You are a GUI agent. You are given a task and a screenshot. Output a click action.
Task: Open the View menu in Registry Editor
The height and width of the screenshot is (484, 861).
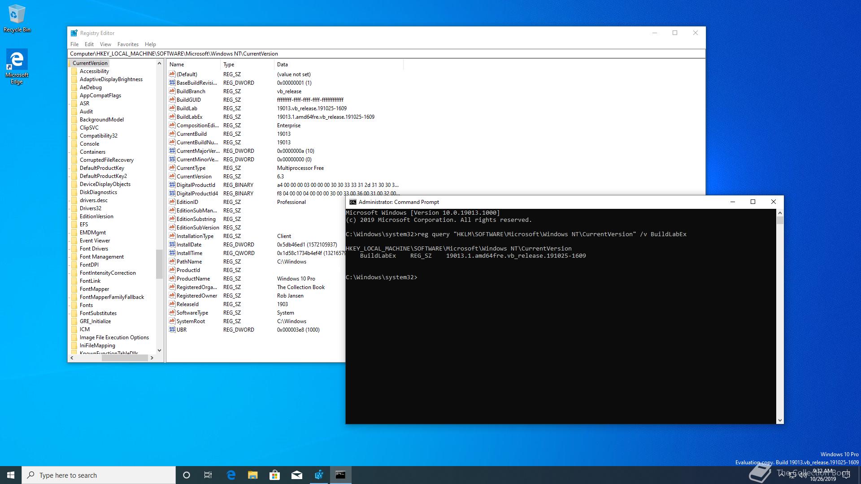click(x=105, y=44)
